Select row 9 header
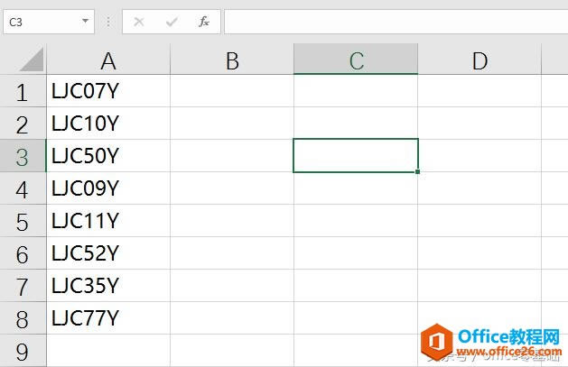 tap(23, 351)
